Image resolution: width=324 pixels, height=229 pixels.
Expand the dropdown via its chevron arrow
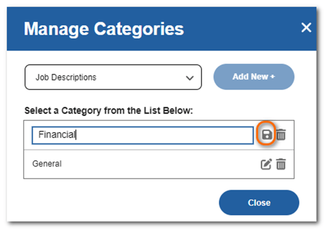(x=189, y=78)
